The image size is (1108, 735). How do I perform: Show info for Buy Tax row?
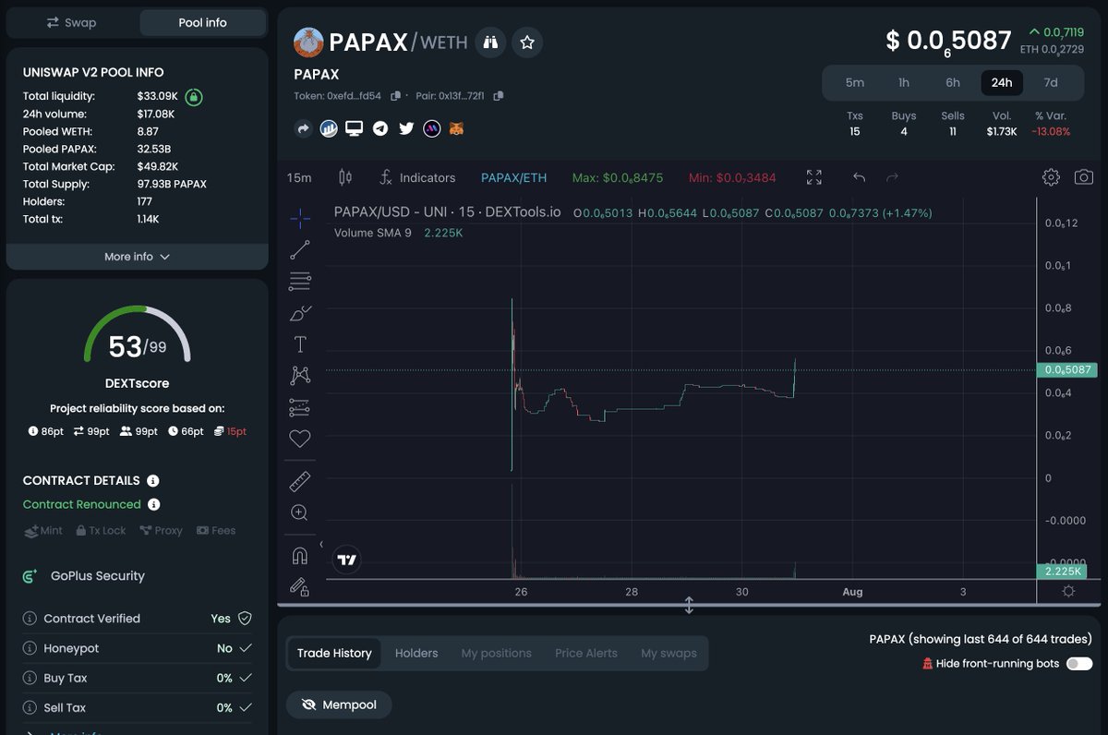click(30, 678)
